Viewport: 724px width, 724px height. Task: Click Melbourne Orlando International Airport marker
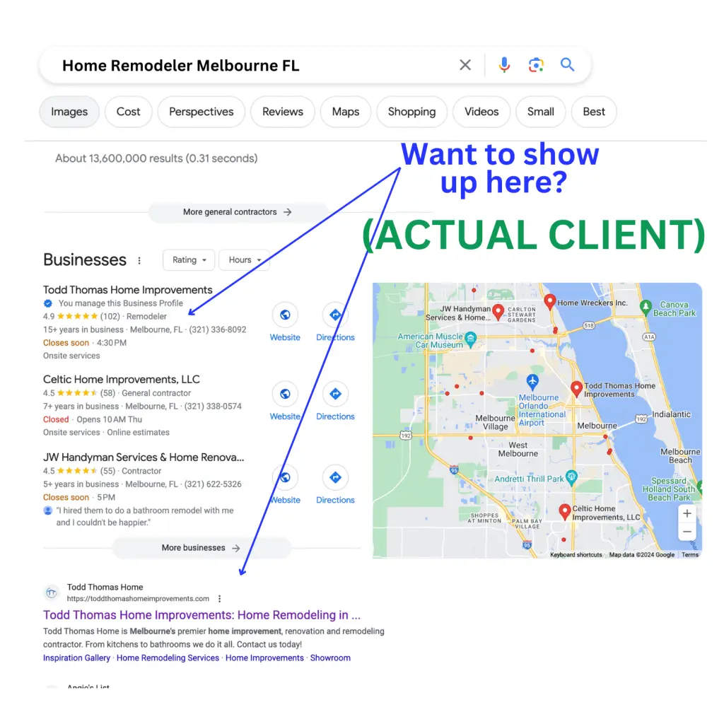pos(532,382)
